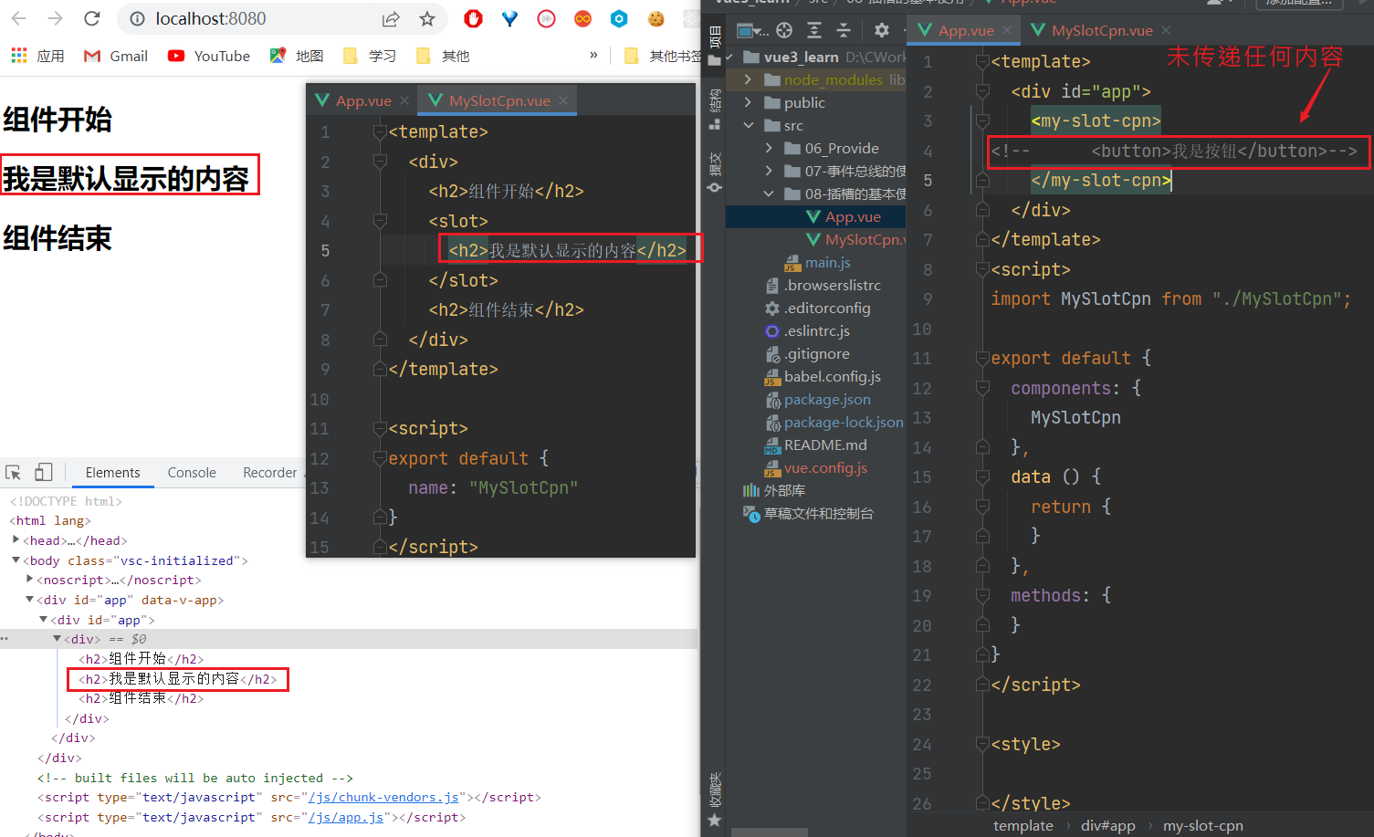The height and width of the screenshot is (837, 1374).
Task: Close the App.vue tab in IDE editor
Action: point(1007,30)
